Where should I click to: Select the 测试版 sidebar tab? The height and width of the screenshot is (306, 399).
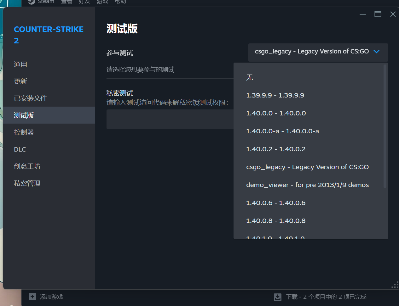49,115
